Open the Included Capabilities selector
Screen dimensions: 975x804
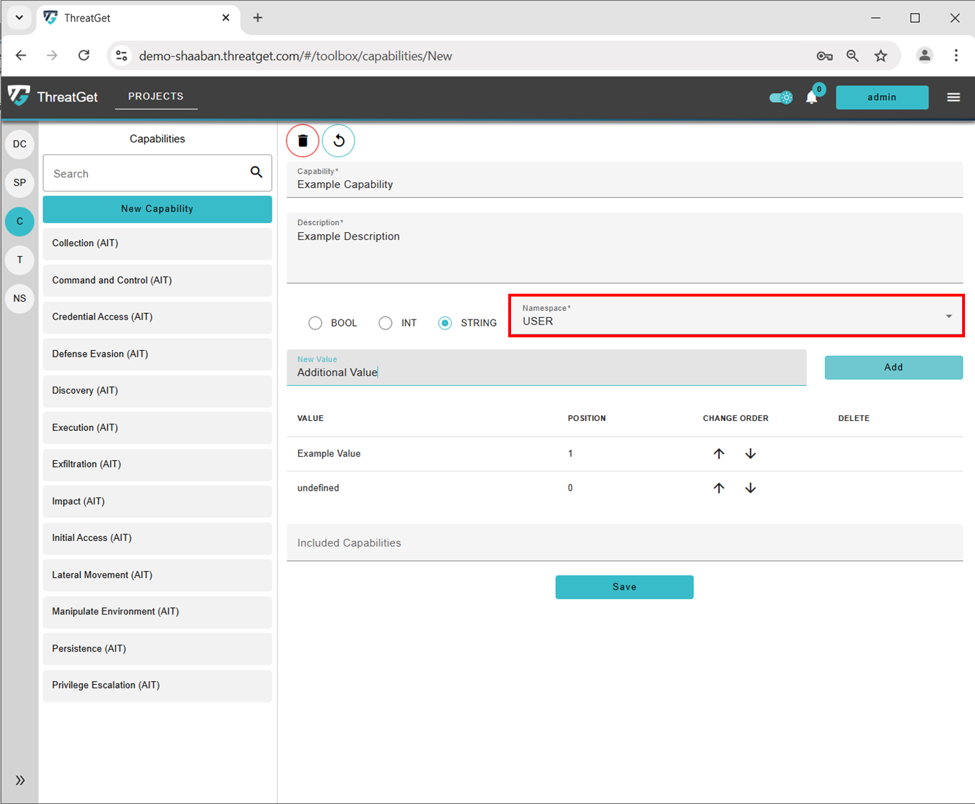(x=624, y=543)
